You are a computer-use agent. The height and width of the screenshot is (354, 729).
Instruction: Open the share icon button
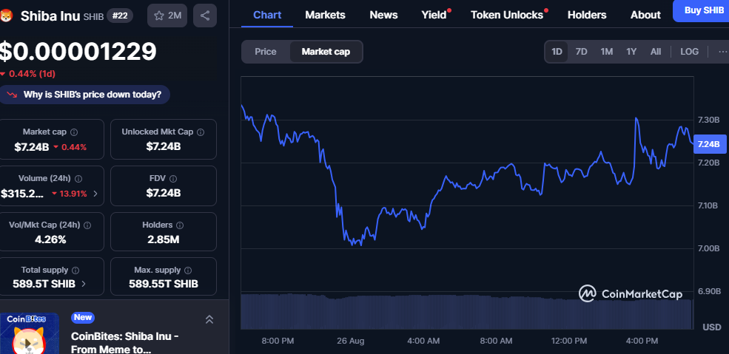click(204, 16)
